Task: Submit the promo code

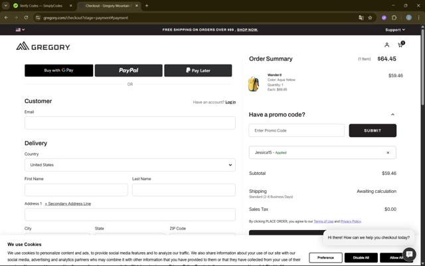Action: [373, 130]
